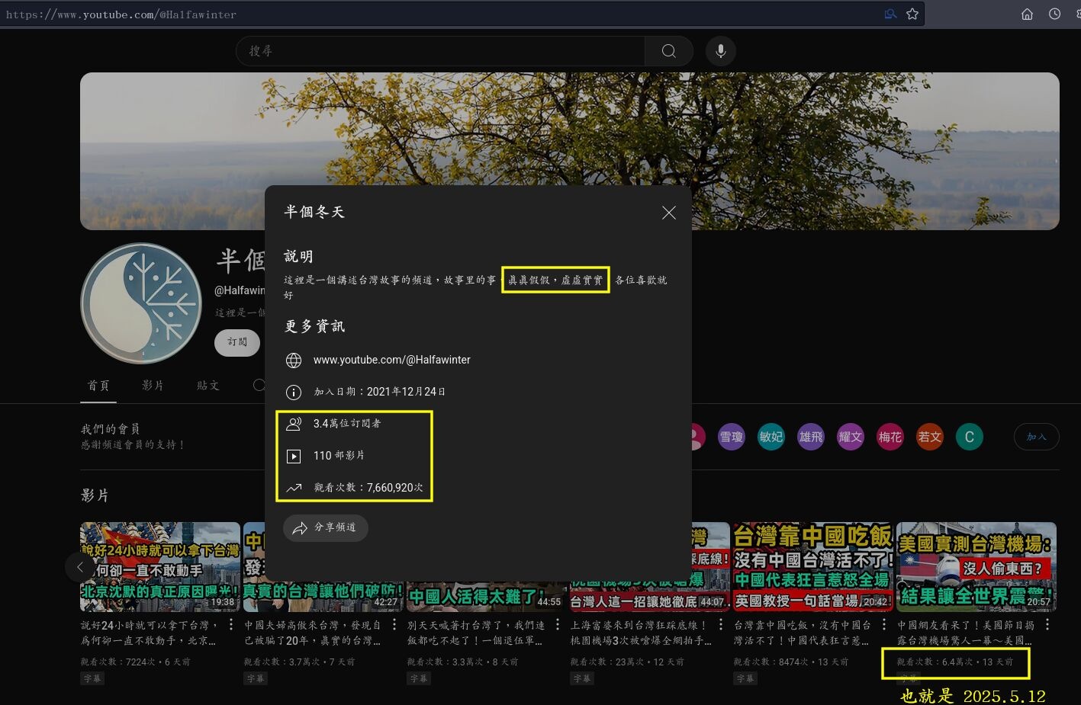Click 字幕 badge under 23萬次 video
Image resolution: width=1081 pixels, height=705 pixels.
(x=581, y=678)
